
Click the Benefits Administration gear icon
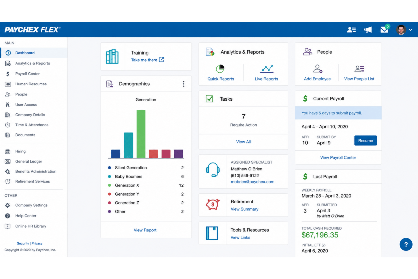[8, 172]
